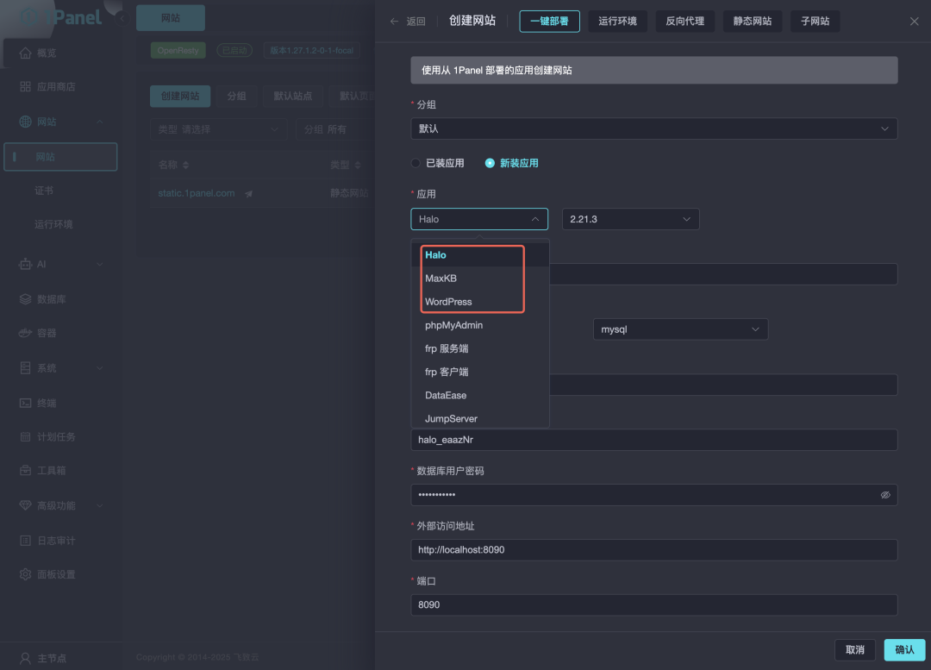Open 数据库 via its sidebar icon
This screenshot has height=670, width=931.
coord(25,299)
